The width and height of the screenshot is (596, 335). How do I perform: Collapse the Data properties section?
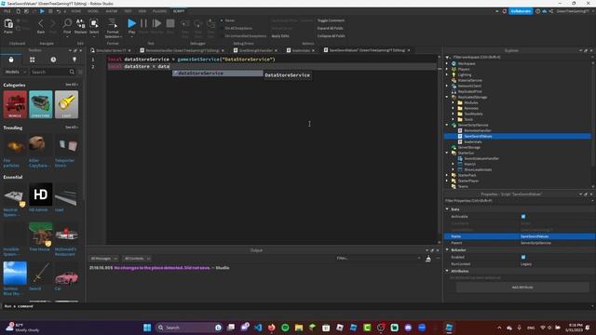pyautogui.click(x=447, y=209)
